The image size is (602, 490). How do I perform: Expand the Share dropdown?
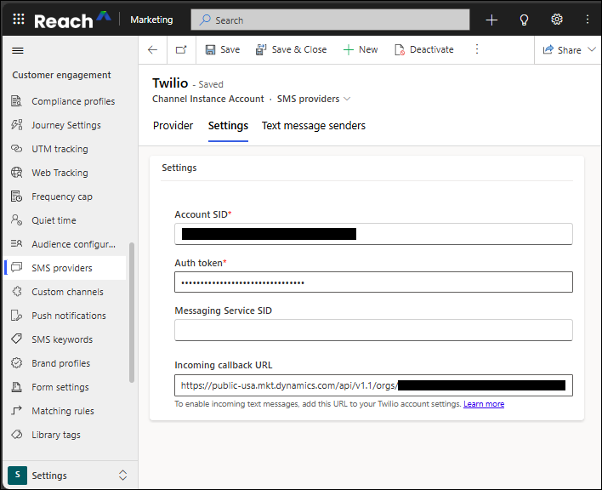(x=590, y=50)
